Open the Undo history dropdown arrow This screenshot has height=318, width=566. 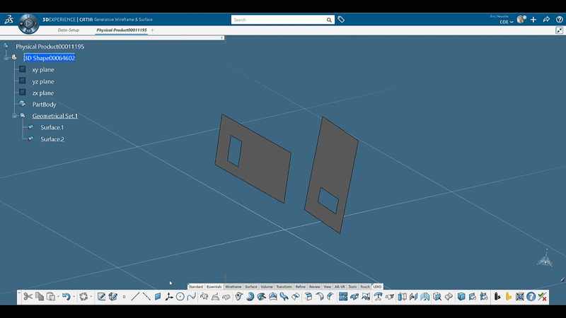pos(74,297)
